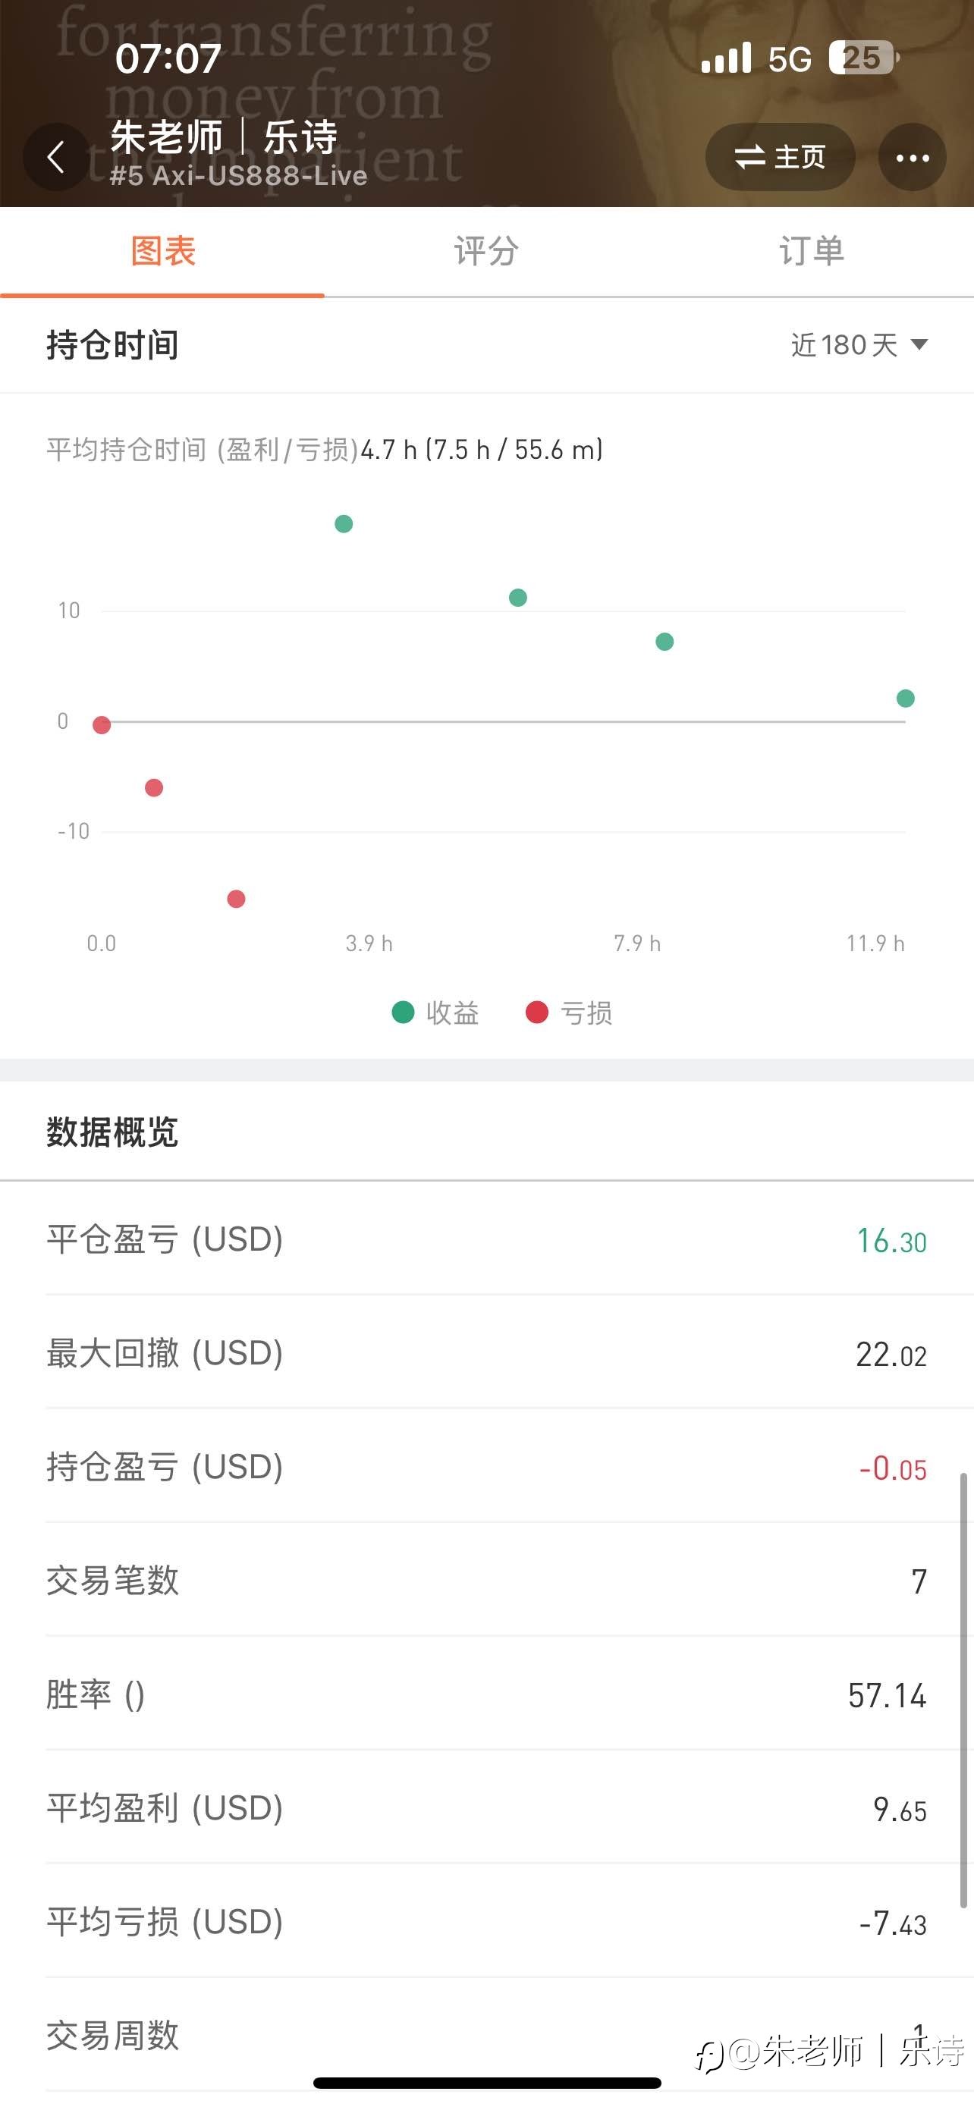Tap the green dot at 11.9 h
Viewport: 974px width, 2107px height.
905,698
